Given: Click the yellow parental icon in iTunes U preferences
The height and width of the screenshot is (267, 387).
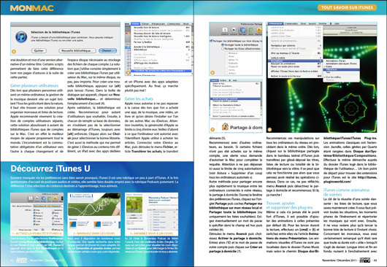Looking at the screenshot, I should point(55,198).
